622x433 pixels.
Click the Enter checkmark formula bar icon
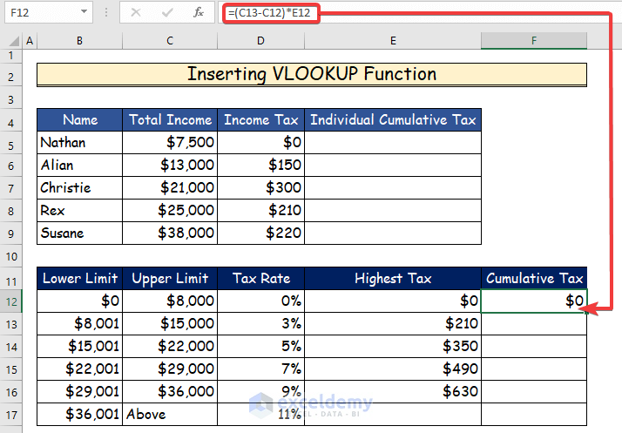tap(167, 13)
